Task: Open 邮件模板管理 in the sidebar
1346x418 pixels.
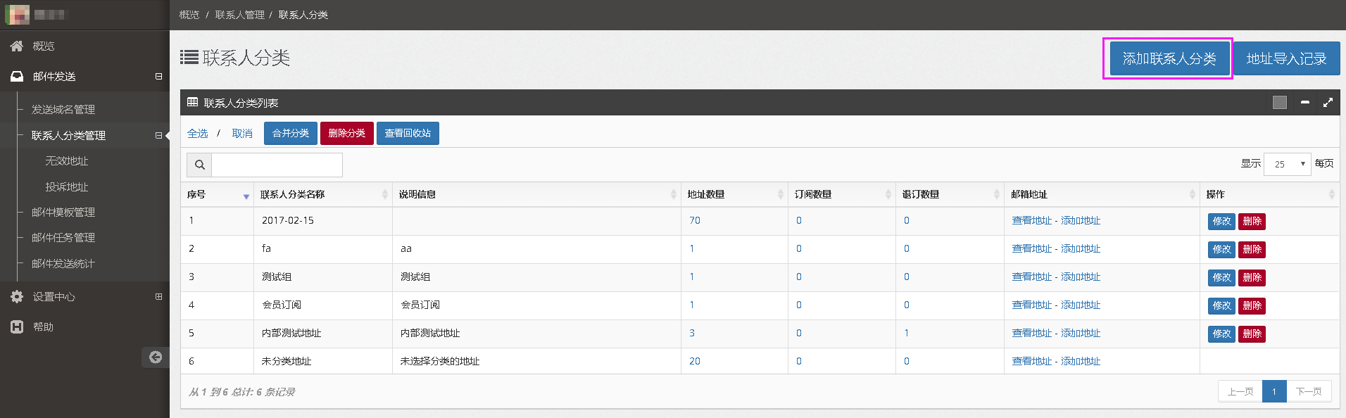Action: (63, 212)
